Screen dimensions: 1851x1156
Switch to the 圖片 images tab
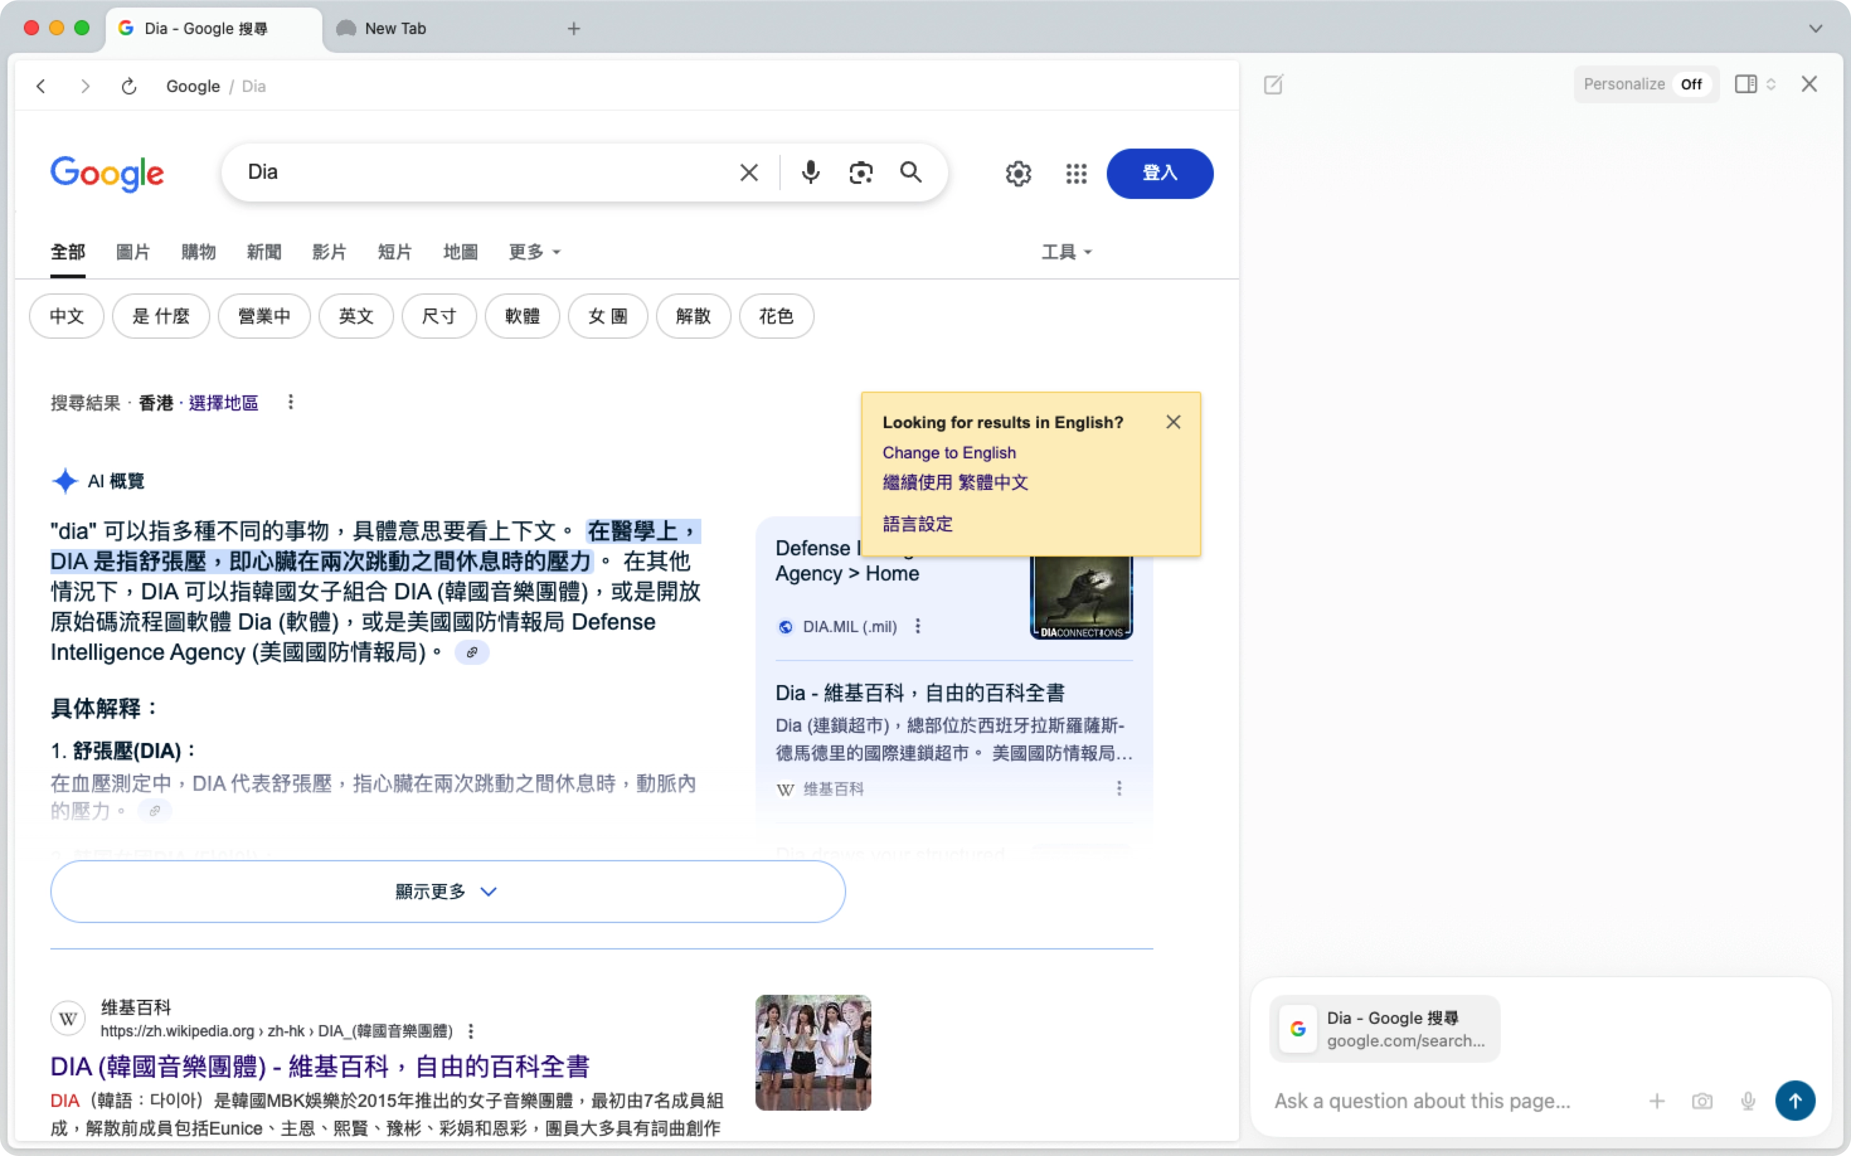(x=132, y=252)
